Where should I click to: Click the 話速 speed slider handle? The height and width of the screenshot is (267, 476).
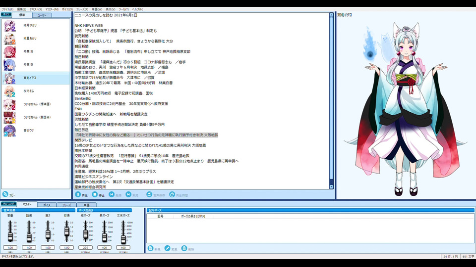(x=29, y=237)
